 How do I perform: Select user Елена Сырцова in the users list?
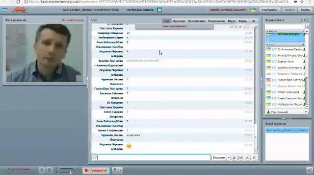click(x=286, y=98)
